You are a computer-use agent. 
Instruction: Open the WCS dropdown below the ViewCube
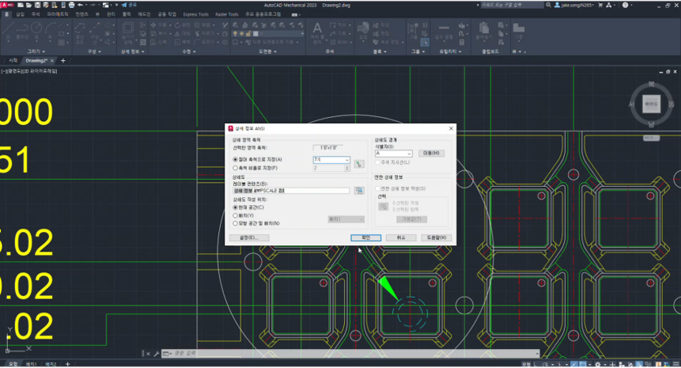651,138
